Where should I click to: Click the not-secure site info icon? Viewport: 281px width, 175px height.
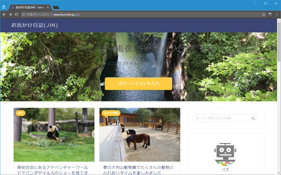tap(24, 14)
